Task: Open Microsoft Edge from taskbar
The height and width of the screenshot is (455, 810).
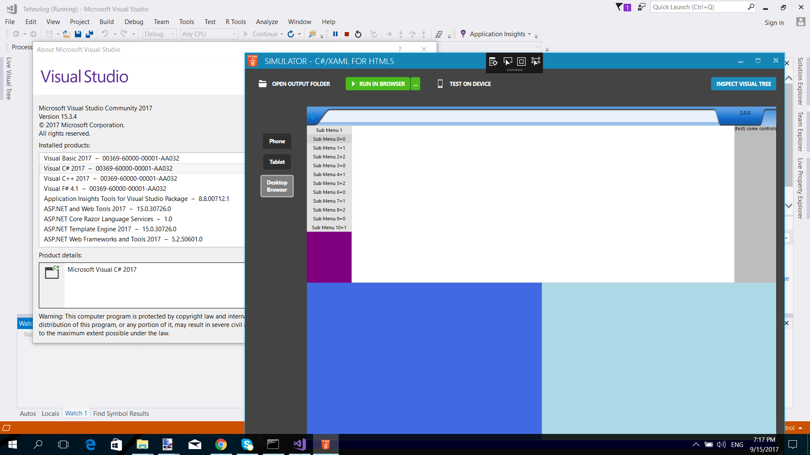Action: [90, 444]
